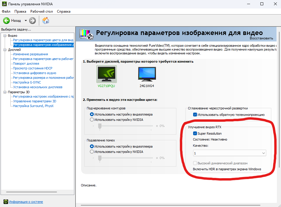This screenshot has width=281, height=207.
Task: Open the Home page icon
Action: (x=46, y=20)
